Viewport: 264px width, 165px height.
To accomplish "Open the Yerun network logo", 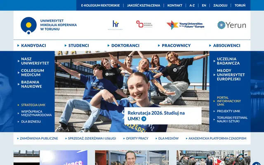I will (232, 25).
